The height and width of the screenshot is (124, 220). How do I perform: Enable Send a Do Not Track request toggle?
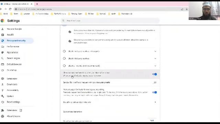154,83
